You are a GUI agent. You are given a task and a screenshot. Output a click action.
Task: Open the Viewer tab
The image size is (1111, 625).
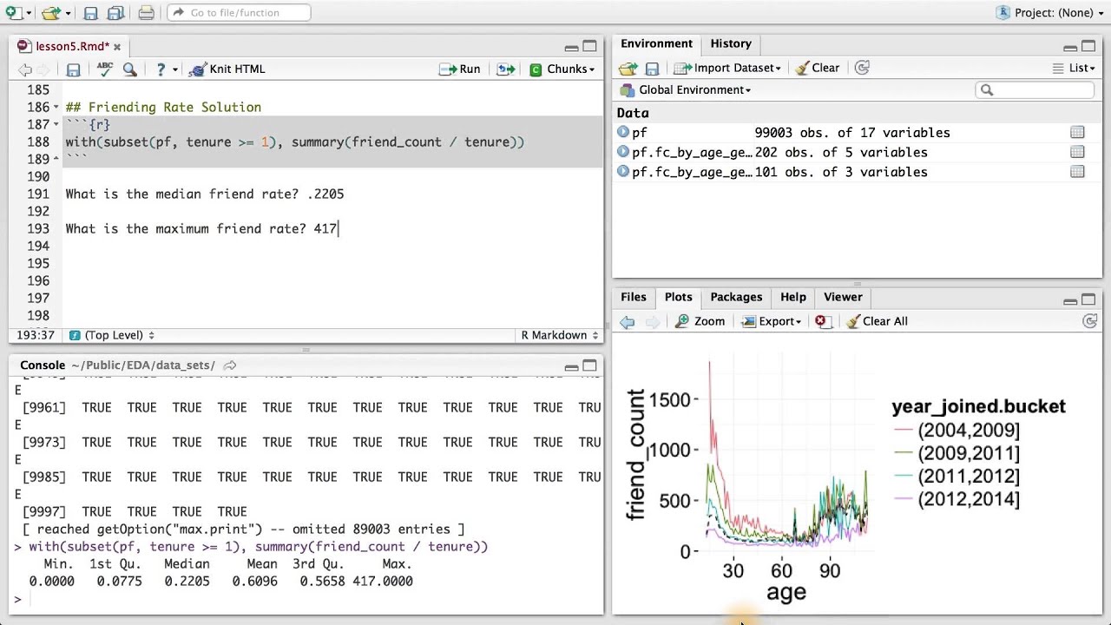(x=843, y=297)
